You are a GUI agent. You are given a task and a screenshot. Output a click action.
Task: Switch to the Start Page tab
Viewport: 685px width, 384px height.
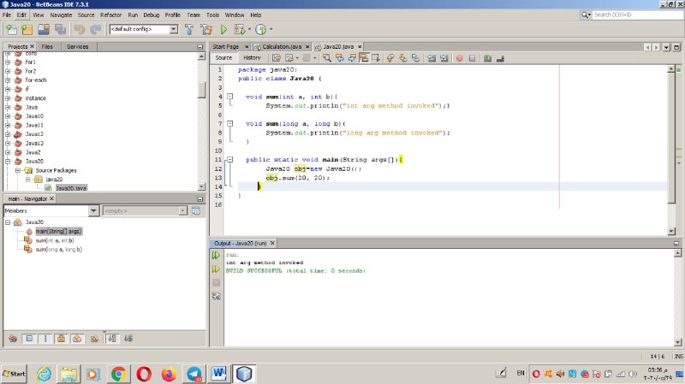click(225, 46)
